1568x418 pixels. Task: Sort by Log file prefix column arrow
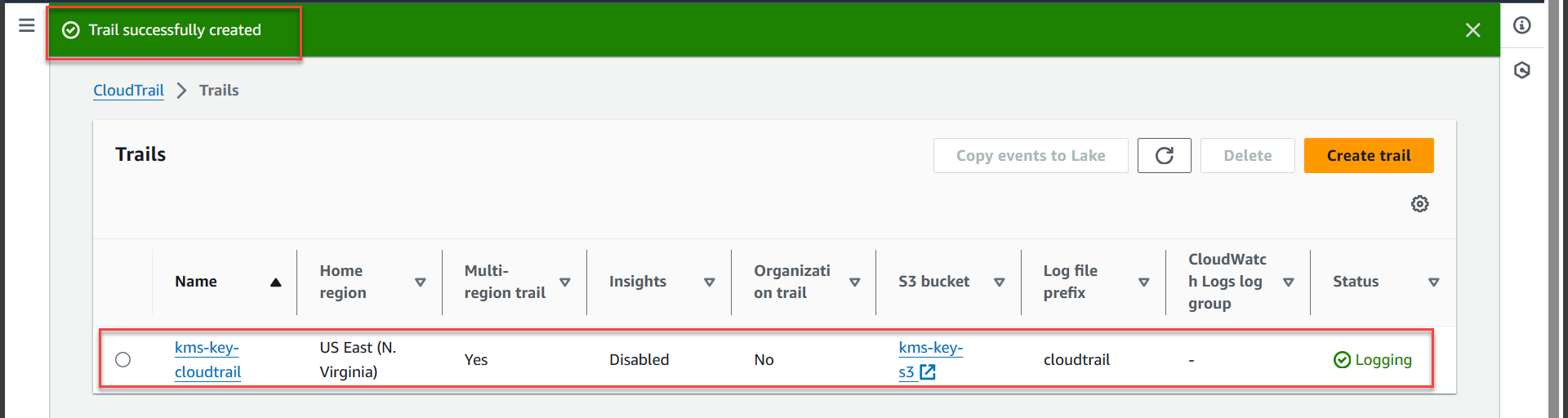pos(1144,282)
